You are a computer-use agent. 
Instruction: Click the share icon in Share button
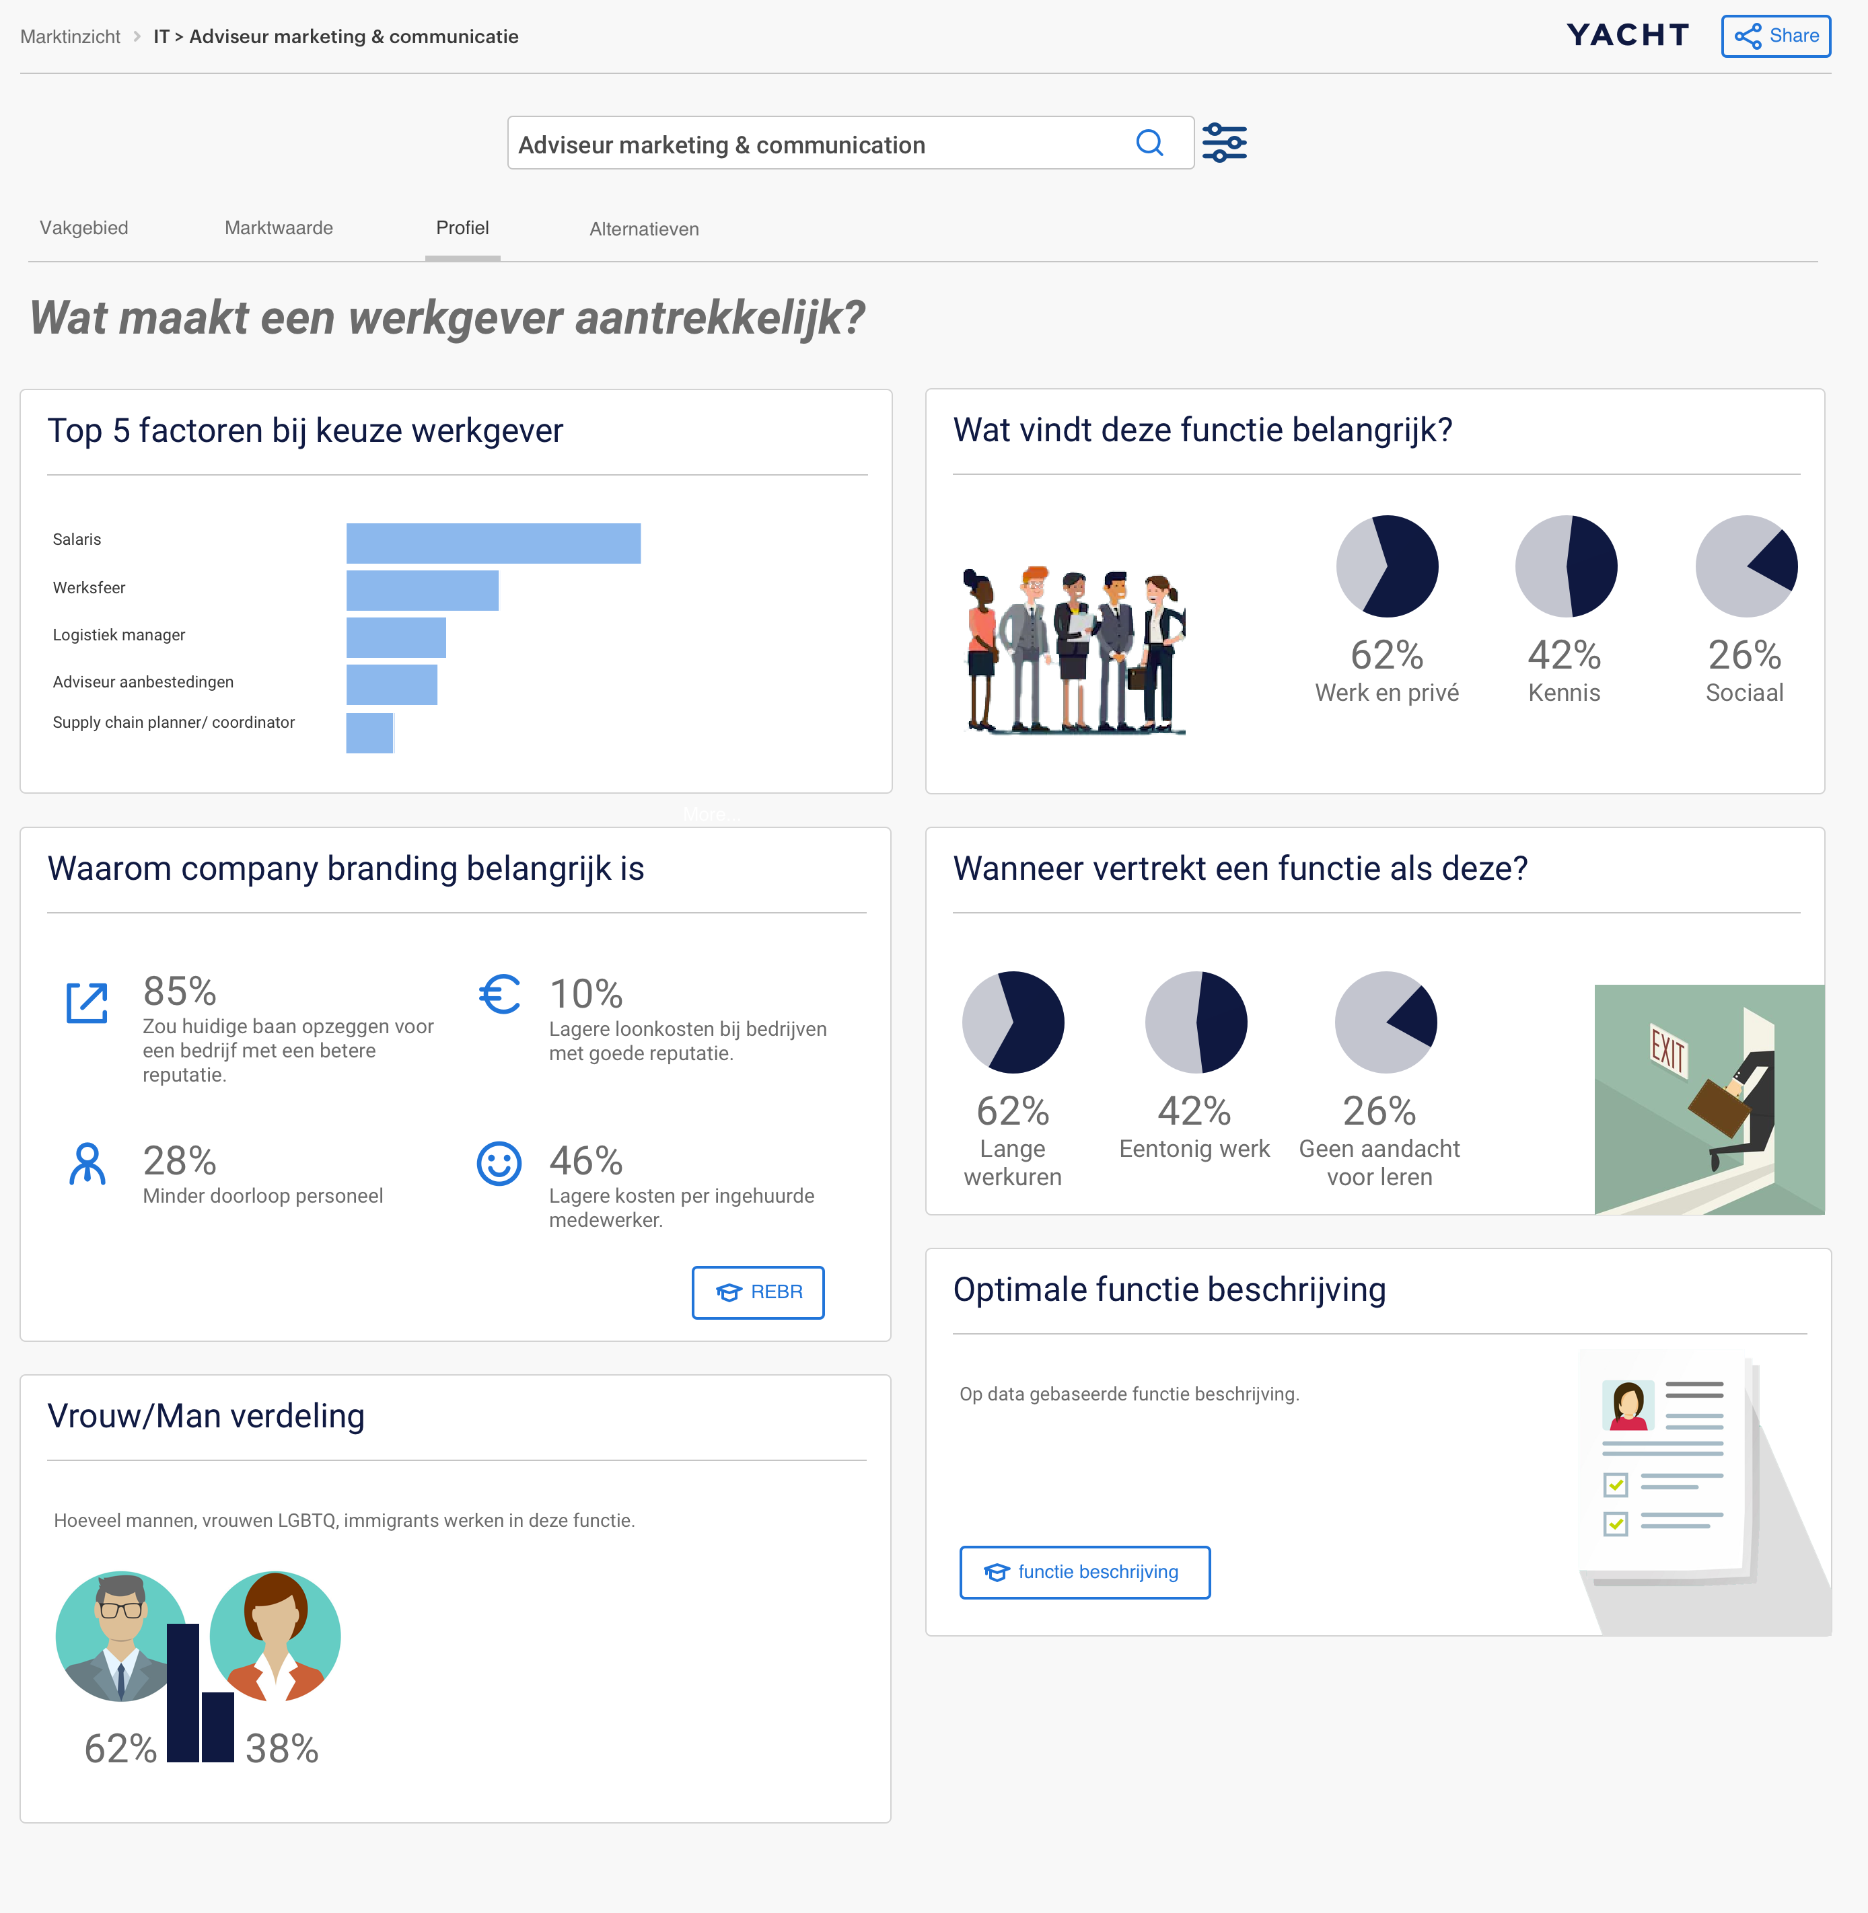tap(1748, 36)
